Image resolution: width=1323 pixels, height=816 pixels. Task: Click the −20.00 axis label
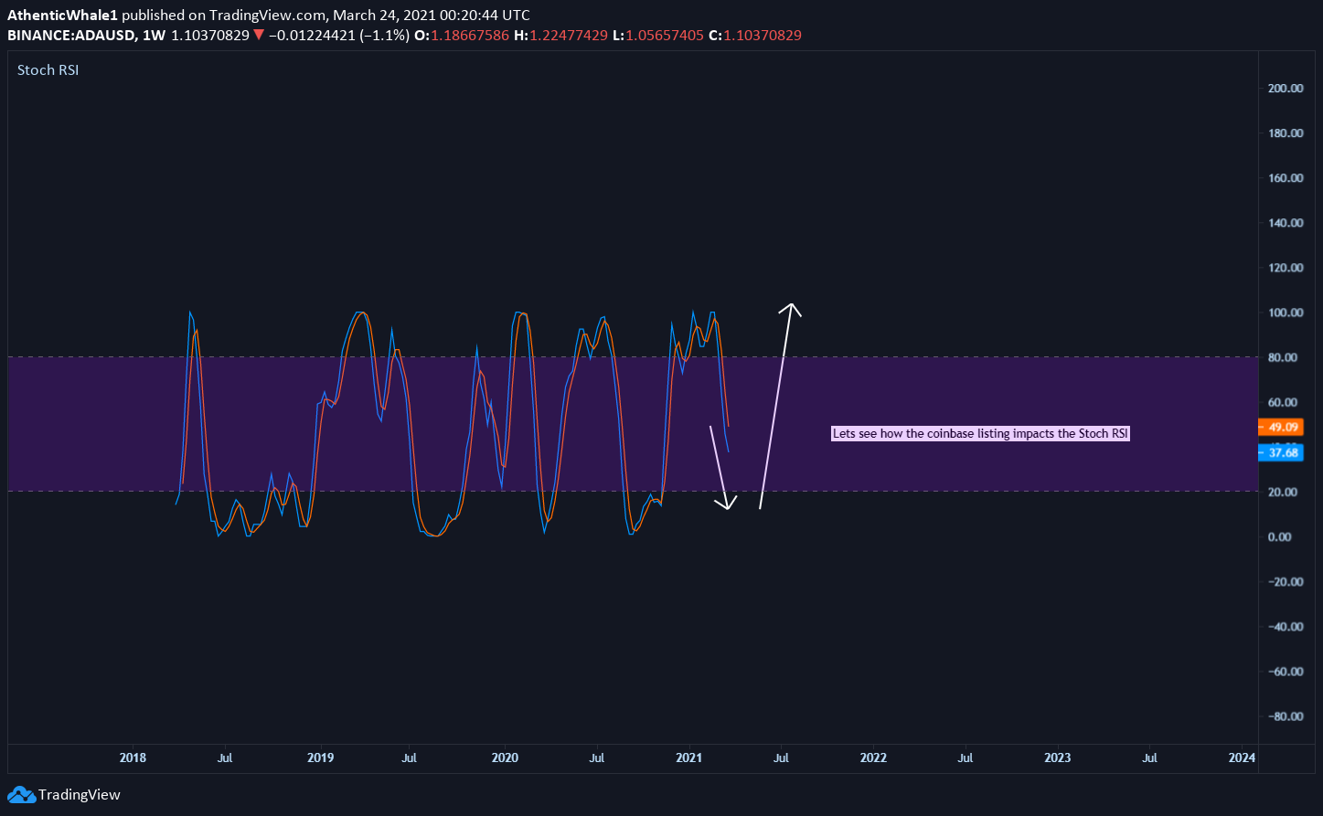coord(1285,581)
